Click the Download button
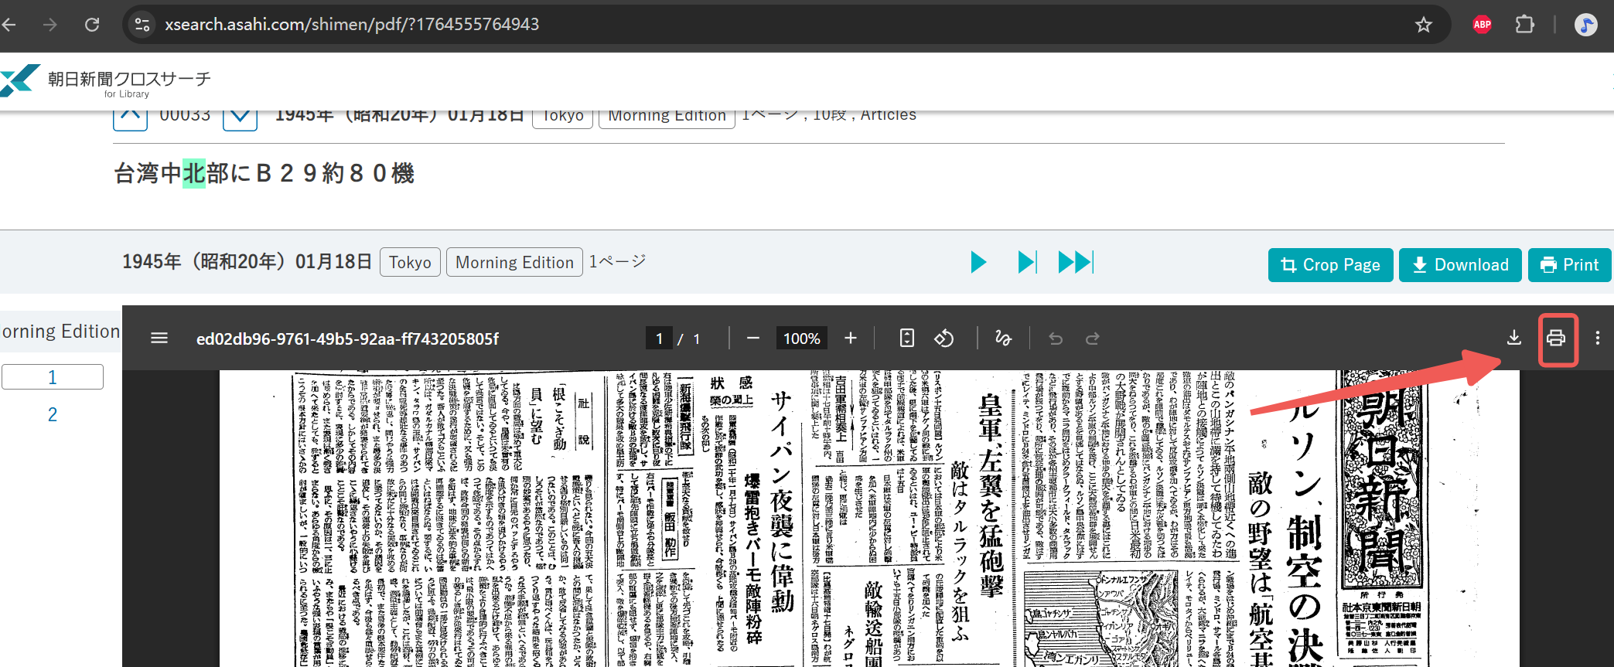The width and height of the screenshot is (1614, 667). click(1460, 265)
